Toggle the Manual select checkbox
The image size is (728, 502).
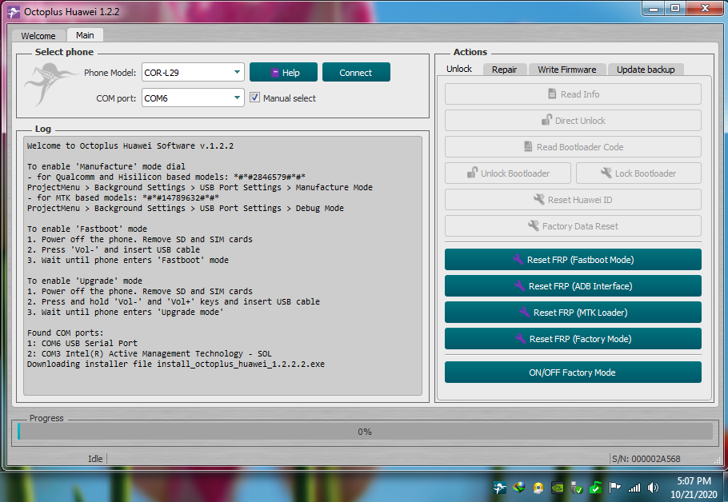[x=254, y=98]
